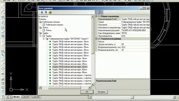Click the Отмена button
The height and width of the screenshot is (101, 179).
tap(101, 92)
